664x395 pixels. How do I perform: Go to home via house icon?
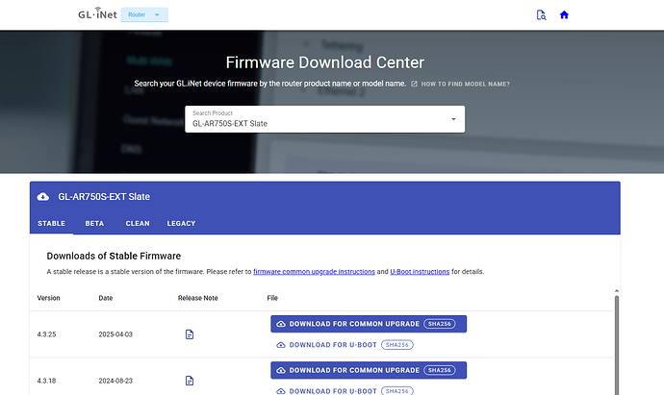click(564, 15)
